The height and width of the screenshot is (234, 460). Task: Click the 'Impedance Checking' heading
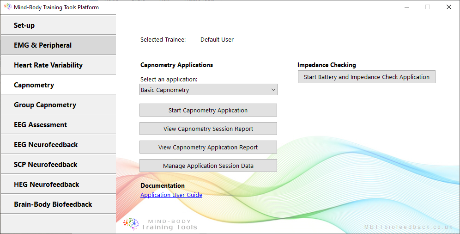(327, 65)
